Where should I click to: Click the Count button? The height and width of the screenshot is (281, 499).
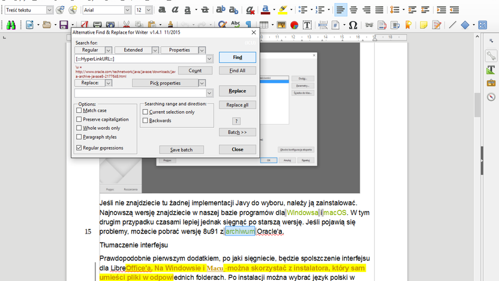click(195, 70)
